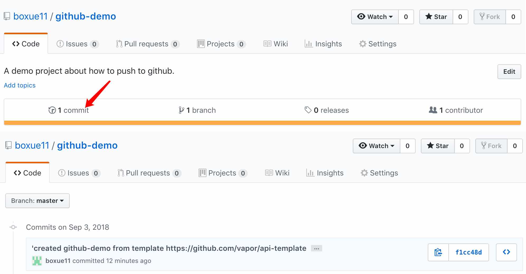
Task: Browse repository at this commit using code icon
Action: 506,252
